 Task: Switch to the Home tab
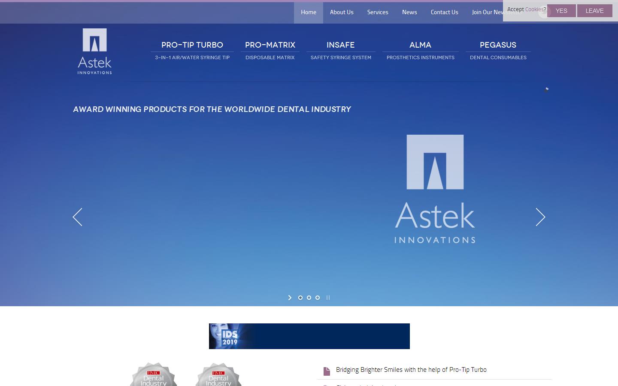coord(308,12)
